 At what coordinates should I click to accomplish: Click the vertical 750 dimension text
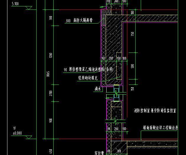point(133,34)
